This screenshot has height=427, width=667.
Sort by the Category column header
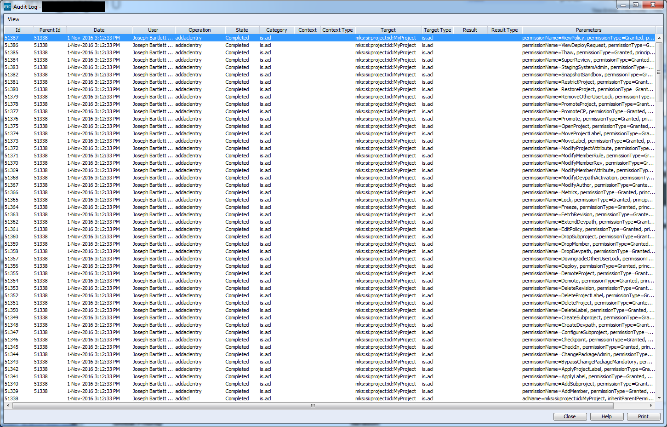277,30
